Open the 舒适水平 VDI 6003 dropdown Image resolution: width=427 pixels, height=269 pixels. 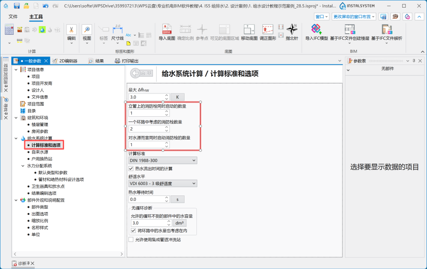pos(162,184)
